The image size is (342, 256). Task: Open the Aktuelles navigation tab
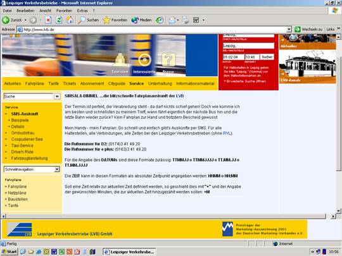[x=13, y=83]
